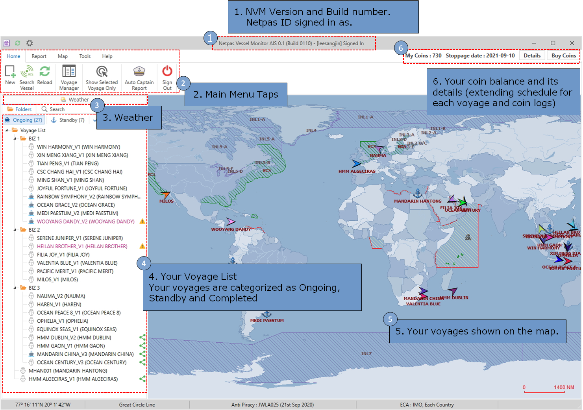
Task: Click the settings gear in title bar
Action: coord(30,43)
